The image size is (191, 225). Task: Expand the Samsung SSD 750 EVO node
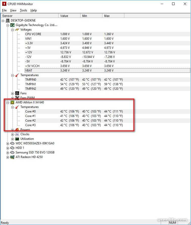tap(8, 153)
